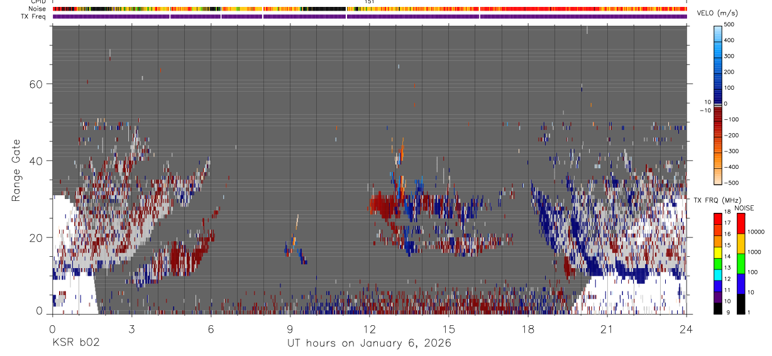Select the green noise swatch above 100
The image size is (772, 356).
click(x=741, y=264)
